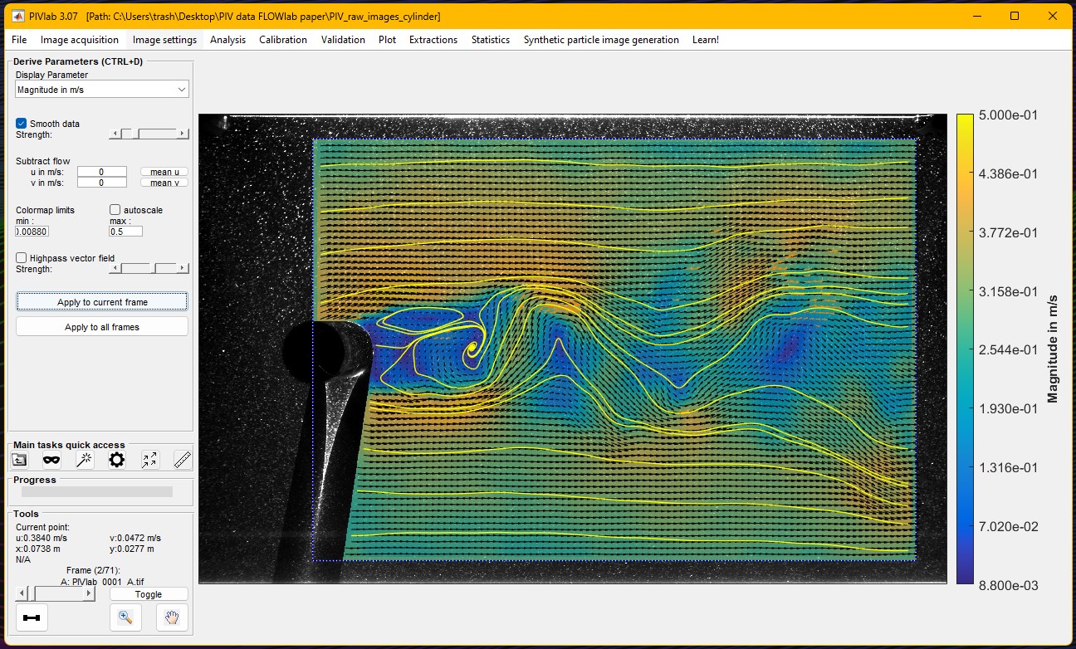Open the mask tool quick access icon
The width and height of the screenshot is (1076, 649).
(x=51, y=460)
